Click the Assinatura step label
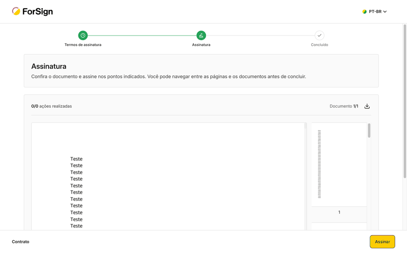This screenshot has height=253, width=407. point(201,44)
